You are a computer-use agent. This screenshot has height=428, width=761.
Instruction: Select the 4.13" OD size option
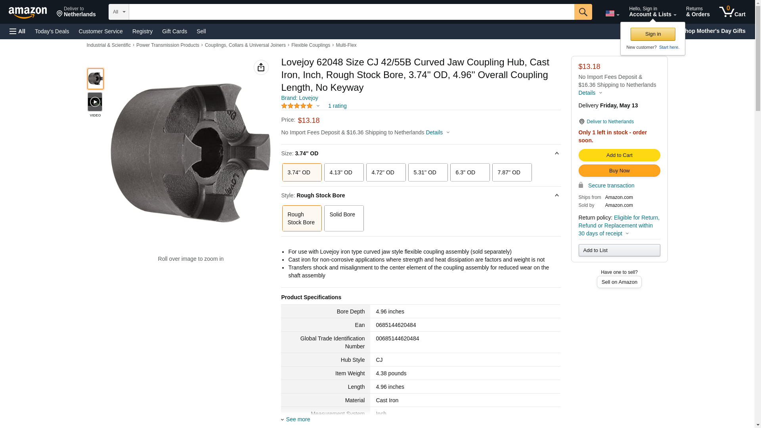coord(344,172)
